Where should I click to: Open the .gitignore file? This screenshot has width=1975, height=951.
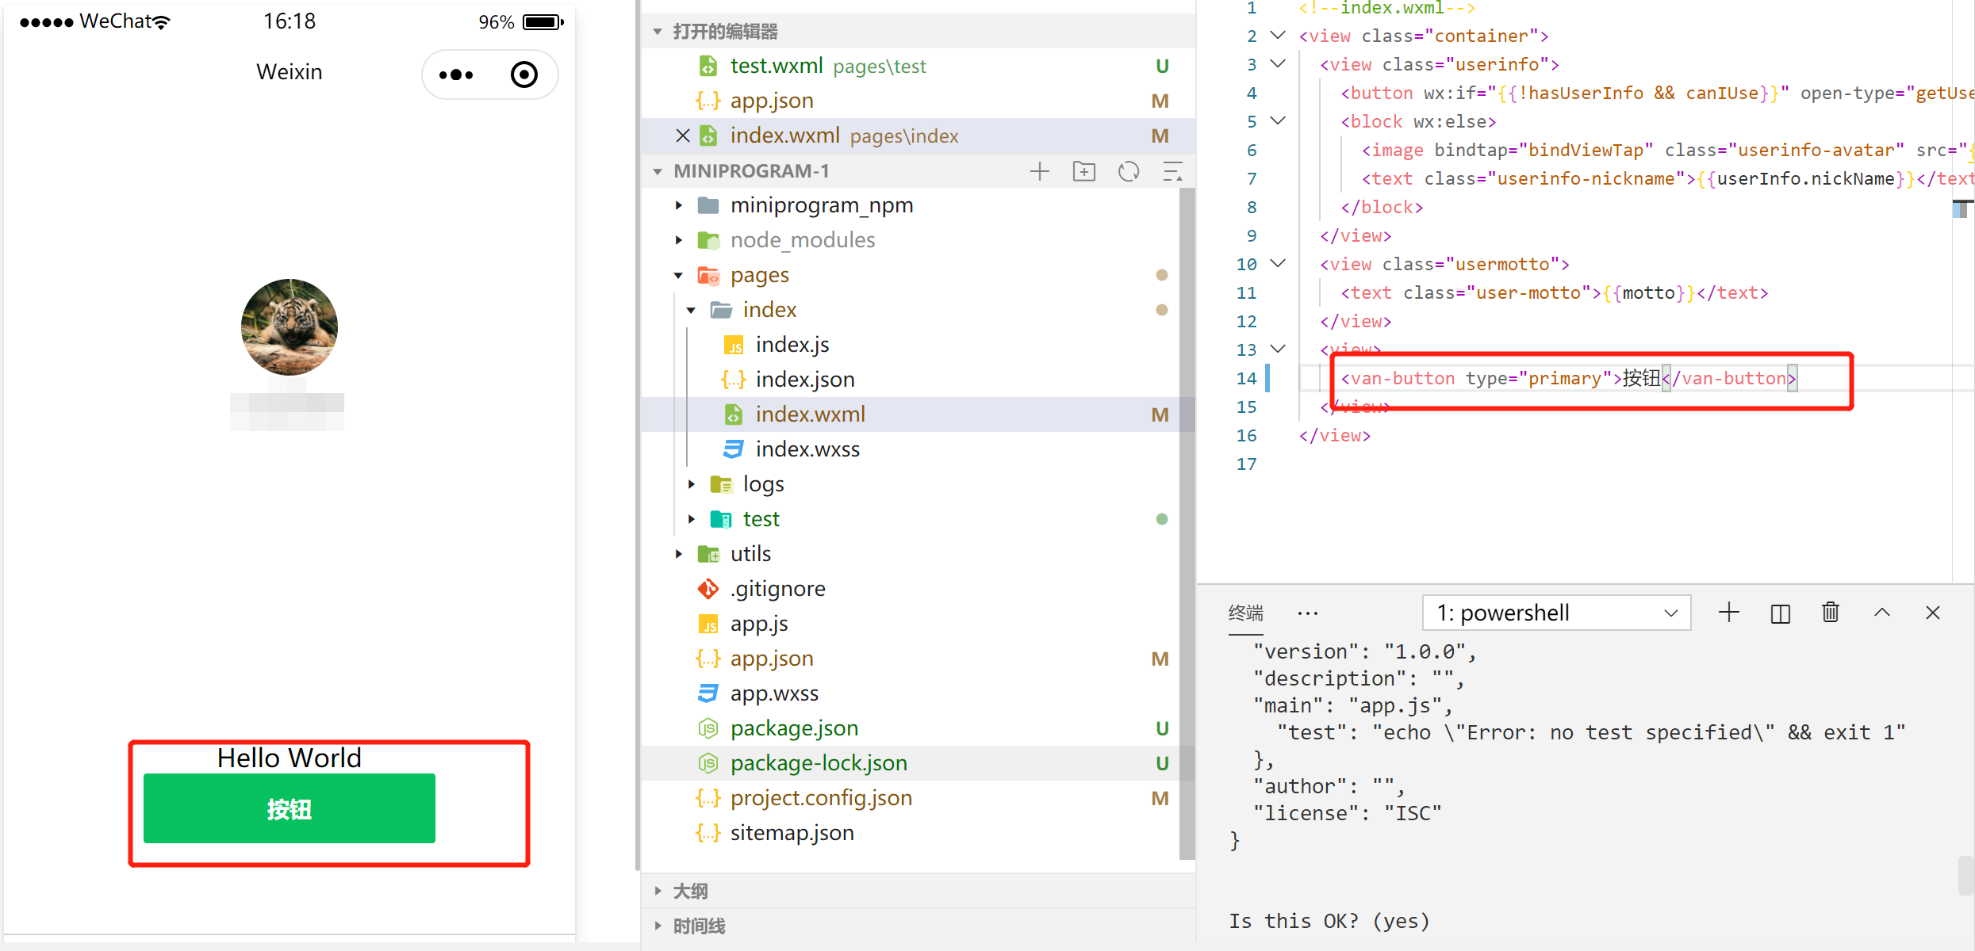[x=911, y=589]
